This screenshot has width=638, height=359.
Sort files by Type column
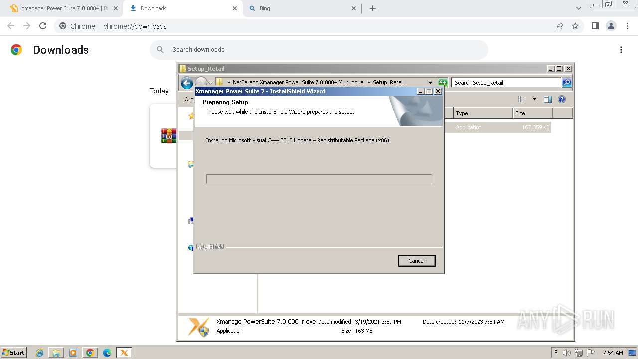(x=482, y=113)
